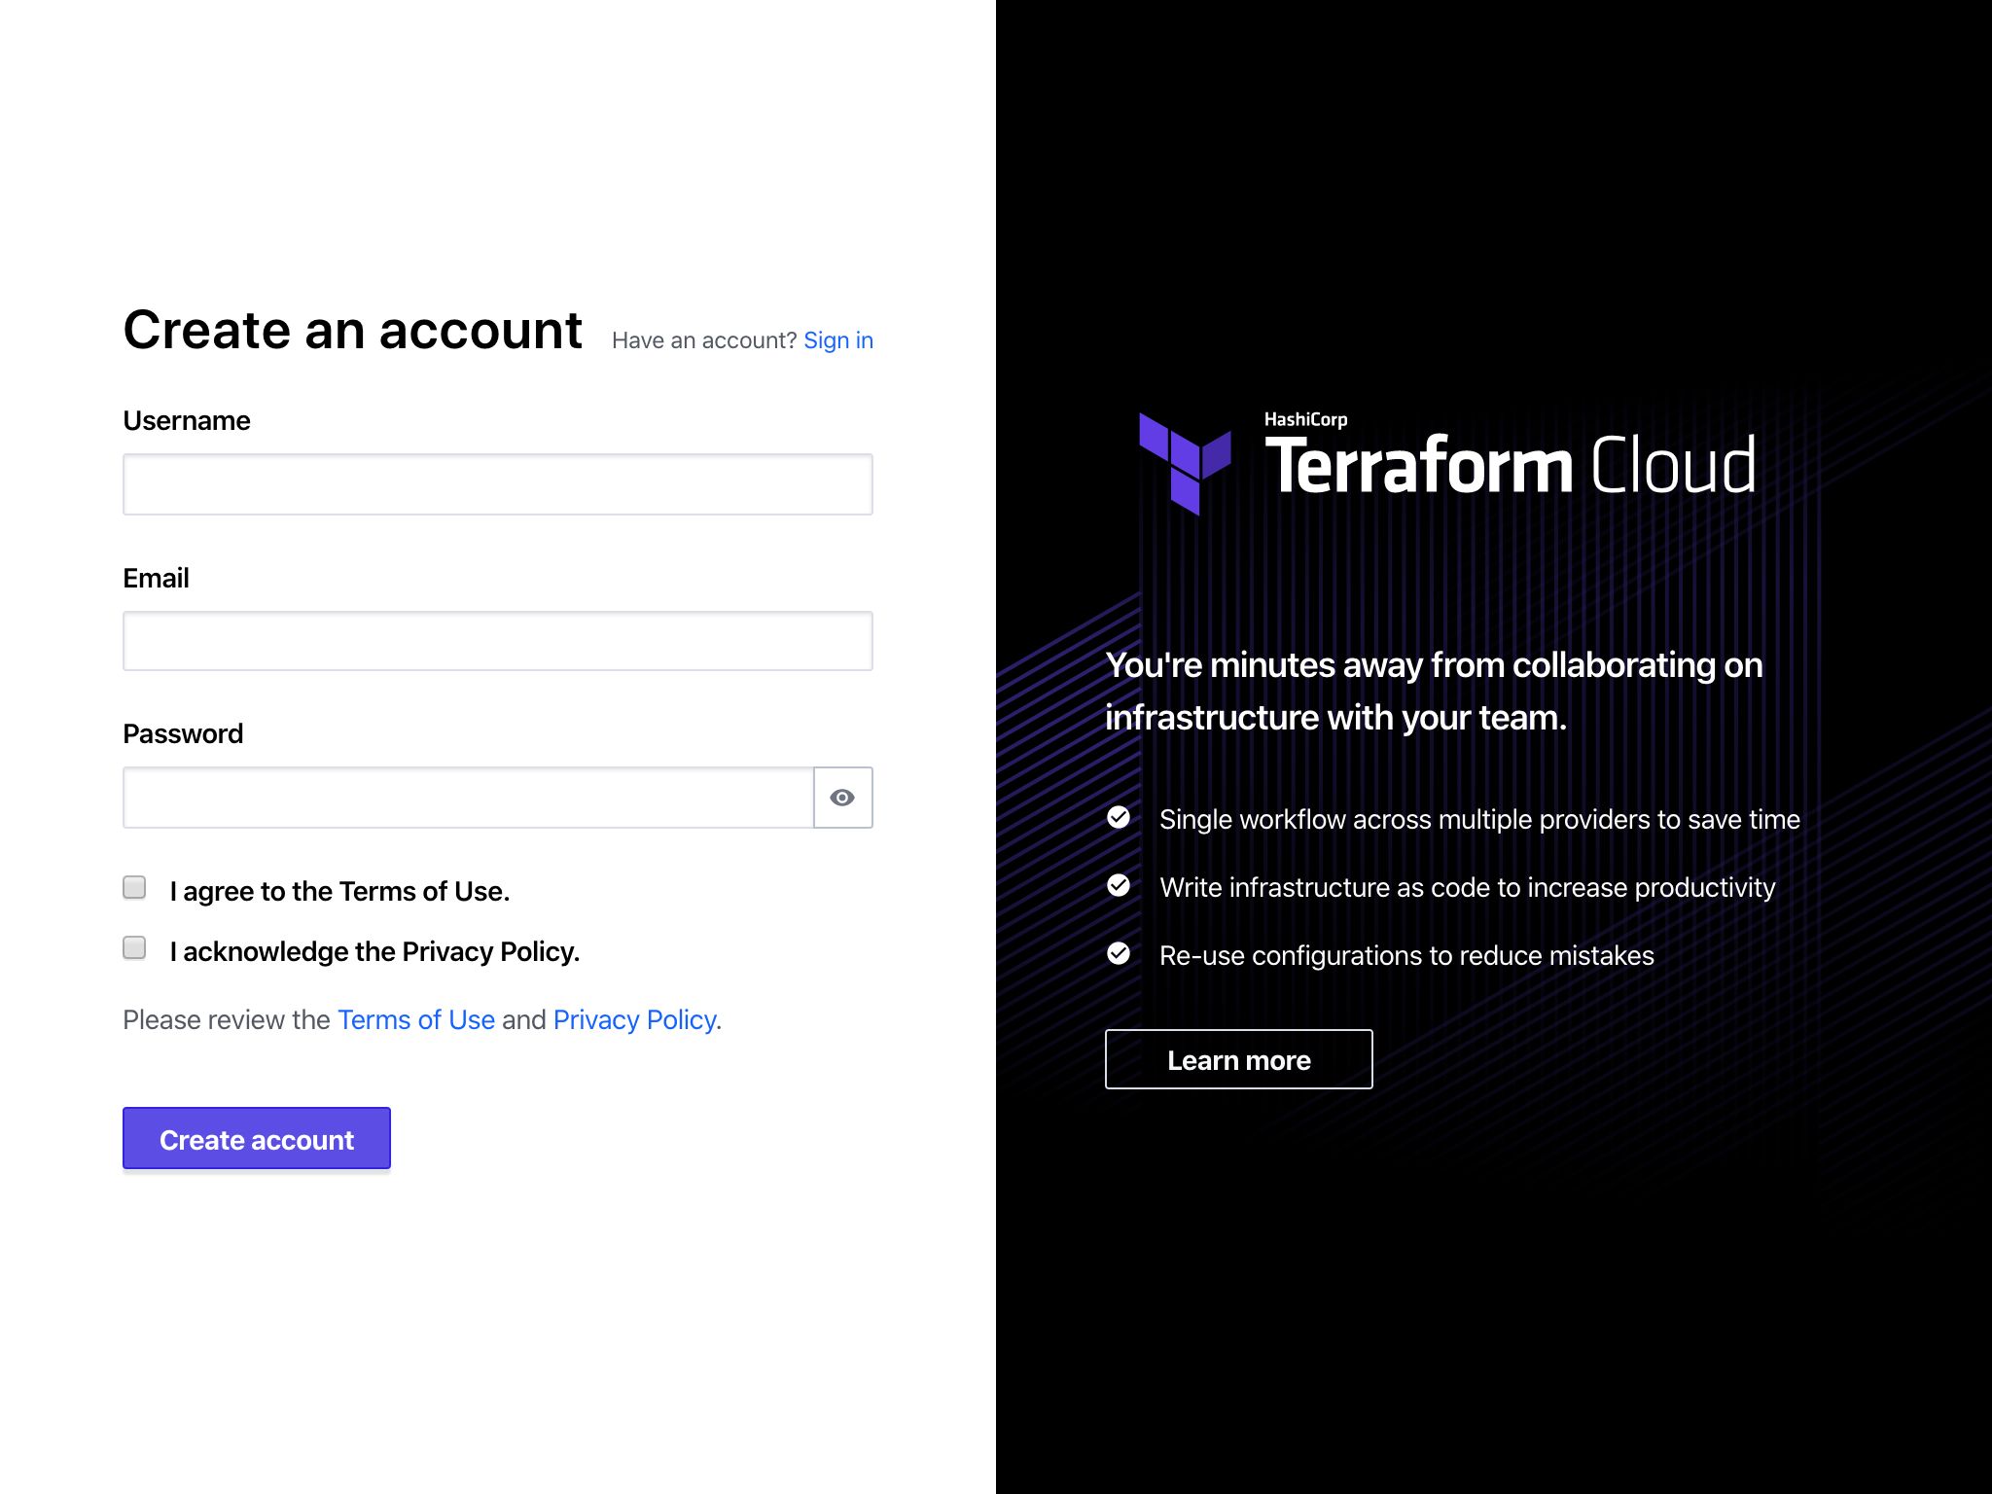Click the 'I agree to the Terms' label
The image size is (1992, 1494).
click(x=339, y=891)
